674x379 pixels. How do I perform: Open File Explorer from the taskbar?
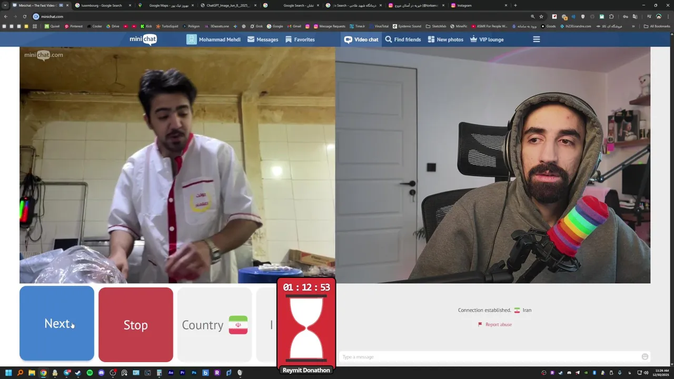(x=32, y=373)
